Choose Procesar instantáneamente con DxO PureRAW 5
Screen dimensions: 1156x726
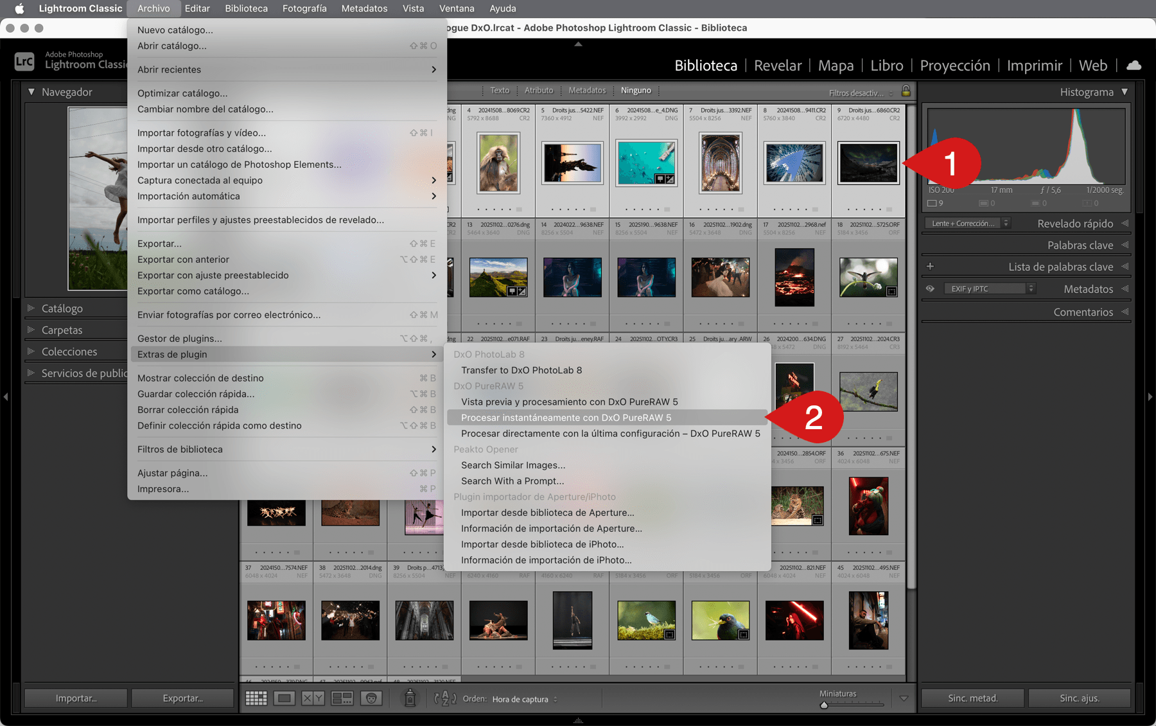point(607,418)
